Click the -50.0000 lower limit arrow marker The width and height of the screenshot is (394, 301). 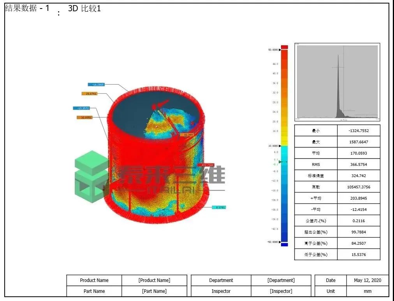280,242
